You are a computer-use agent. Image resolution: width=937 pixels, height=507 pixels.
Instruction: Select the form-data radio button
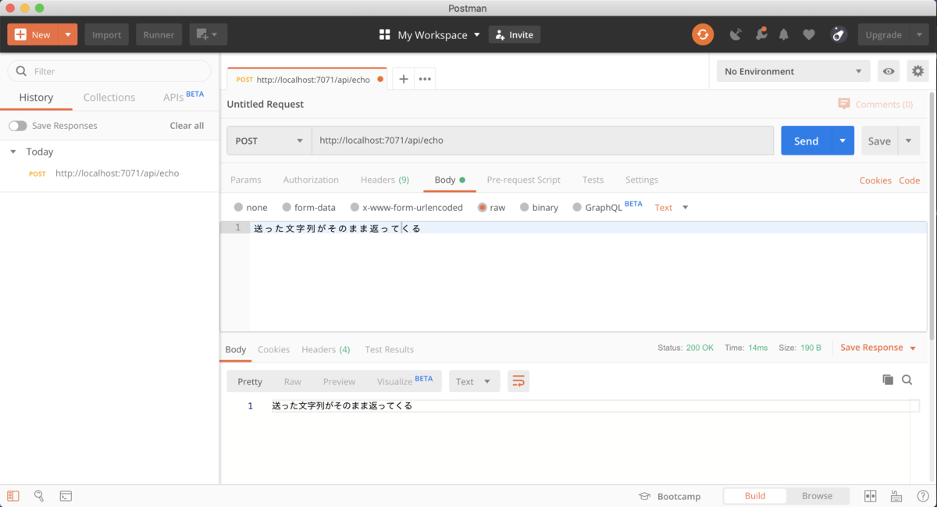[x=287, y=207]
